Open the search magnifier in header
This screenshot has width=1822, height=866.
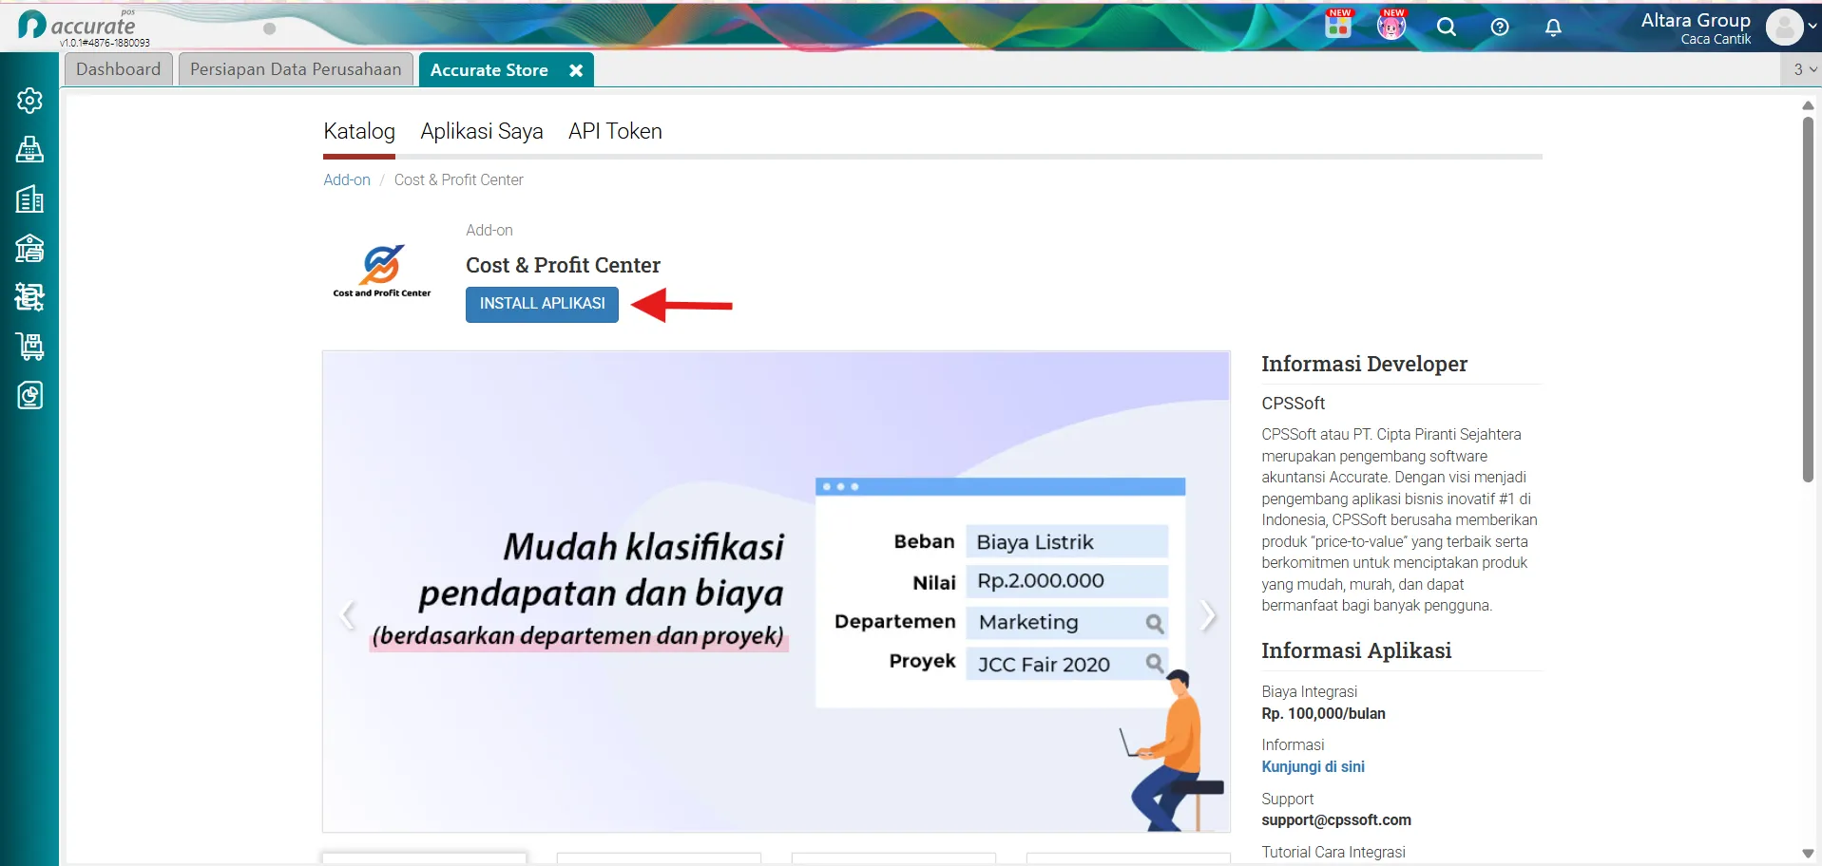1447,27
